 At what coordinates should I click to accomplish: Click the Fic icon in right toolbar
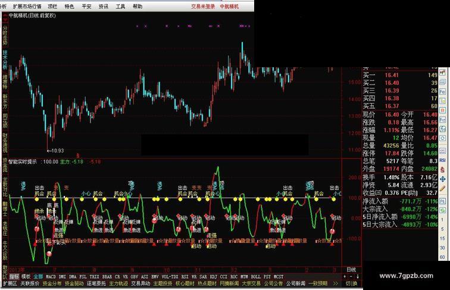point(442,120)
